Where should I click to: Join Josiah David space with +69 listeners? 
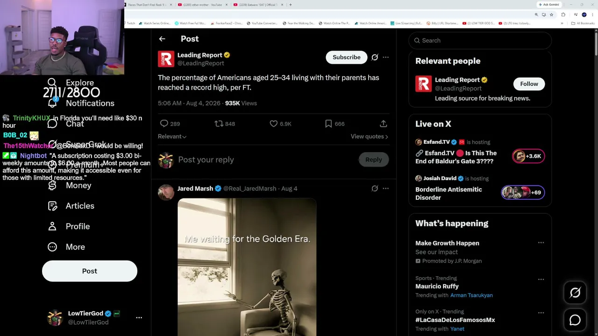523,192
